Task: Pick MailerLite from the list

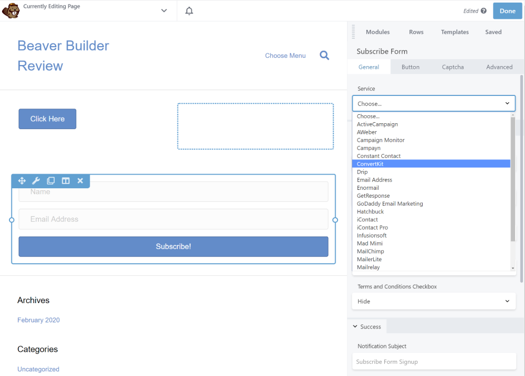Action: [431, 259]
